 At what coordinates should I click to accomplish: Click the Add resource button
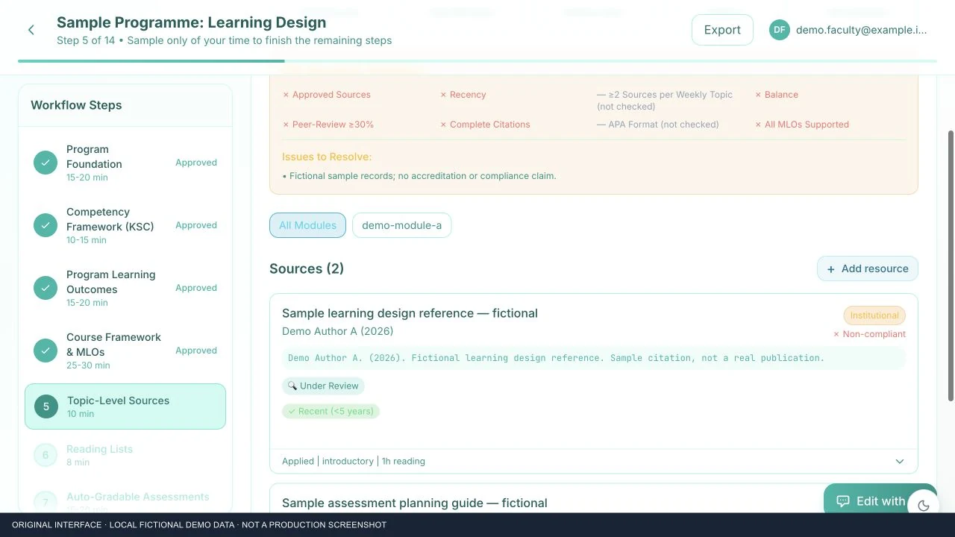point(868,268)
